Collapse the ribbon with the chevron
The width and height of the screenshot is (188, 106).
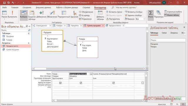coord(186,23)
